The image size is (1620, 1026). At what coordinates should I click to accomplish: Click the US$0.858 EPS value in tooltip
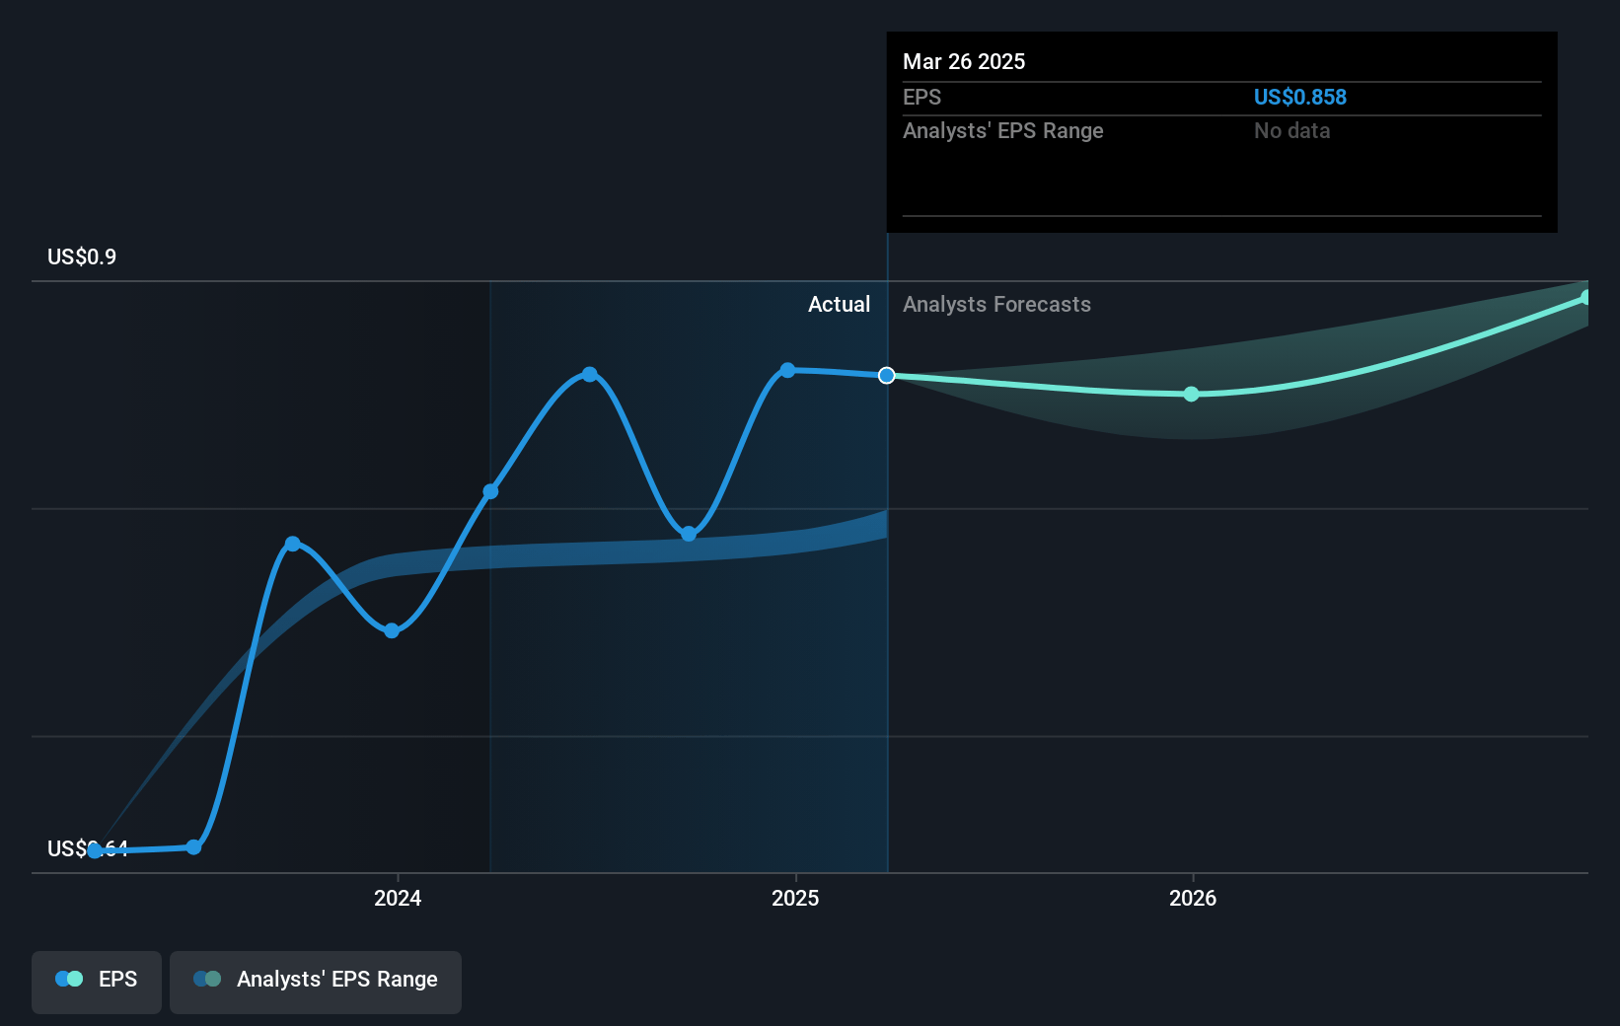pos(1299,97)
